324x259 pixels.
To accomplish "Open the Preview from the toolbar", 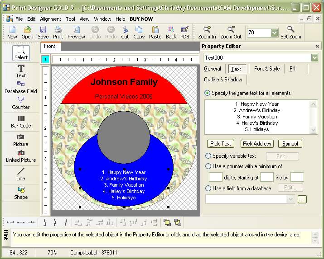I will 76,33.
